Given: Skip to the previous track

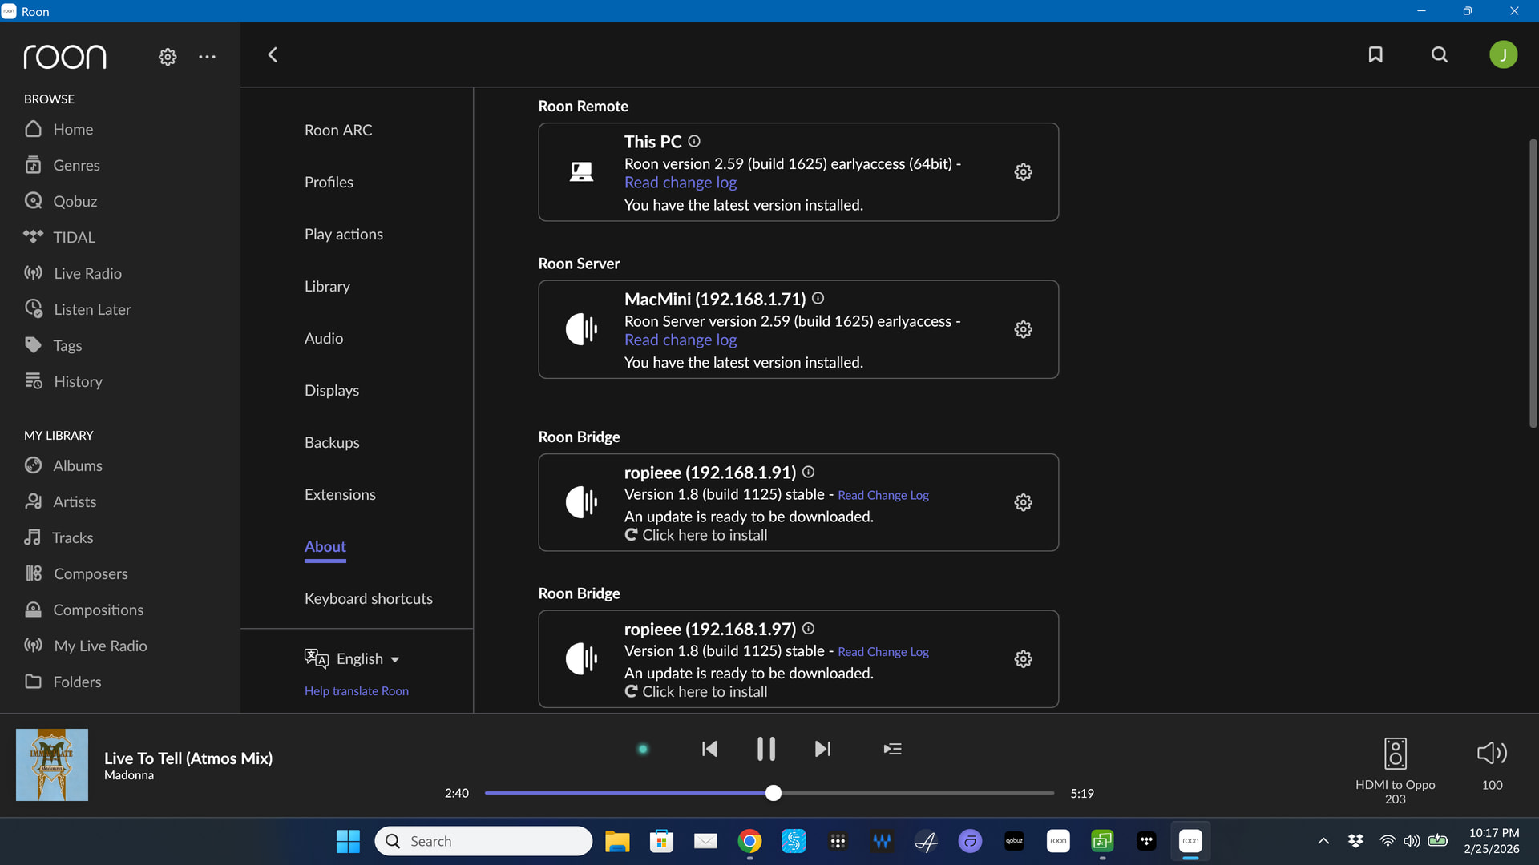Looking at the screenshot, I should pos(709,749).
